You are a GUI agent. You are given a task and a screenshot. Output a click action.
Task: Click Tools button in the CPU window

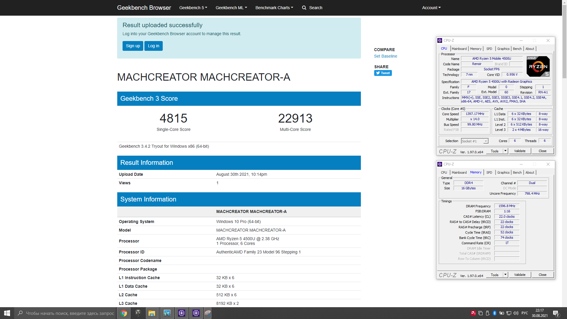click(x=495, y=151)
